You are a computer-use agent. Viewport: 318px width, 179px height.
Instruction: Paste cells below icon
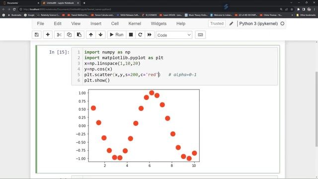79,35
